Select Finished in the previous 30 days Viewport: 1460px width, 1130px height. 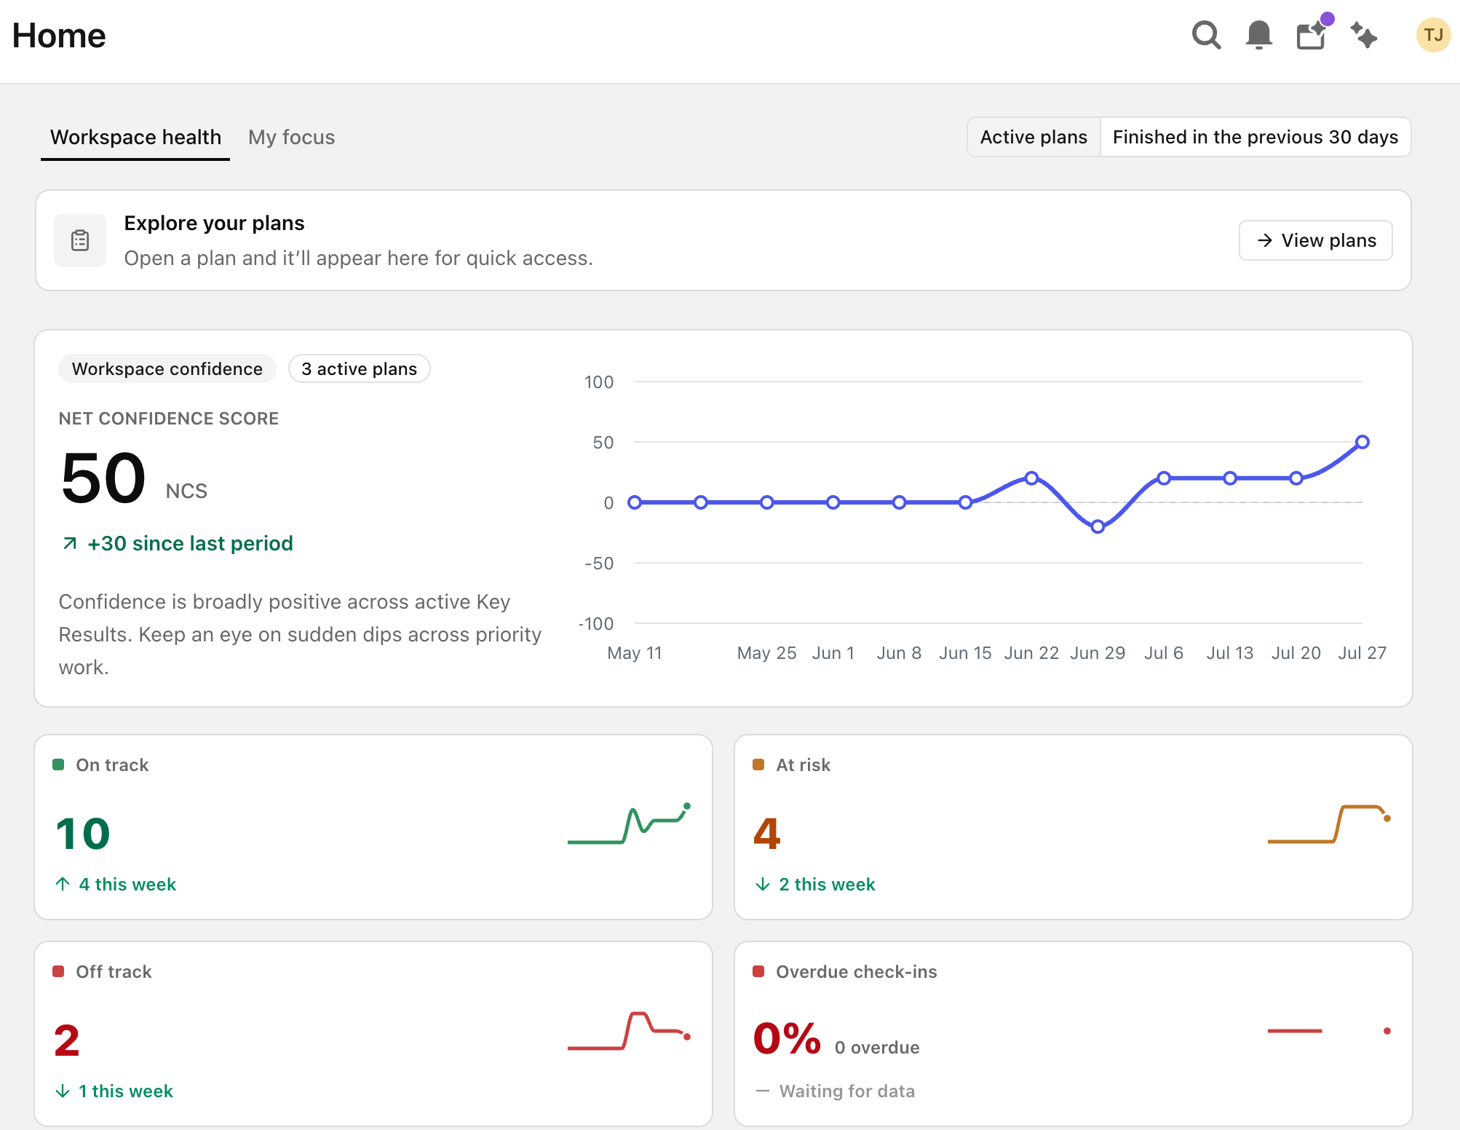[x=1255, y=137]
